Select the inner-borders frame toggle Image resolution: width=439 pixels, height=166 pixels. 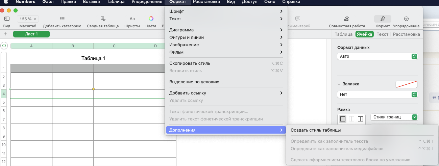351,119
